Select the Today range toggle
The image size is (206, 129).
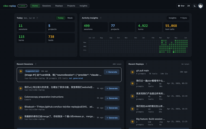click(60, 18)
